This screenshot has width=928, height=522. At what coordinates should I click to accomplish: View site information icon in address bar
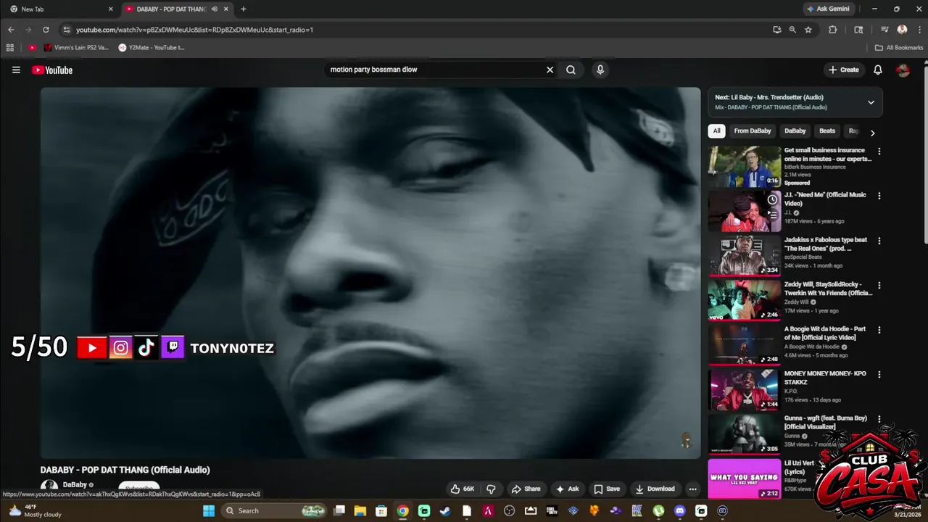(x=66, y=30)
